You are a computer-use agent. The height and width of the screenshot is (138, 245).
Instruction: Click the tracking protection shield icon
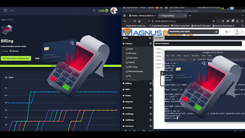pos(149,21)
